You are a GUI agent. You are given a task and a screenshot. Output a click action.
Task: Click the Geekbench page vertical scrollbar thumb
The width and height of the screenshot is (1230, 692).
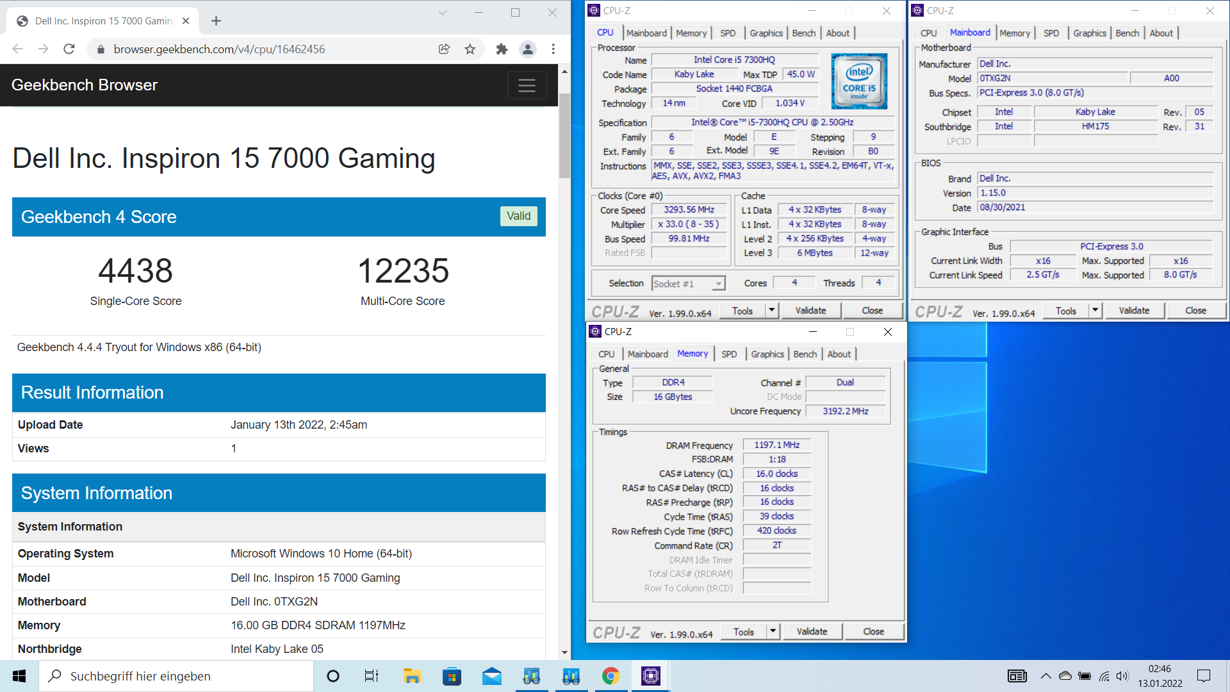(x=564, y=136)
